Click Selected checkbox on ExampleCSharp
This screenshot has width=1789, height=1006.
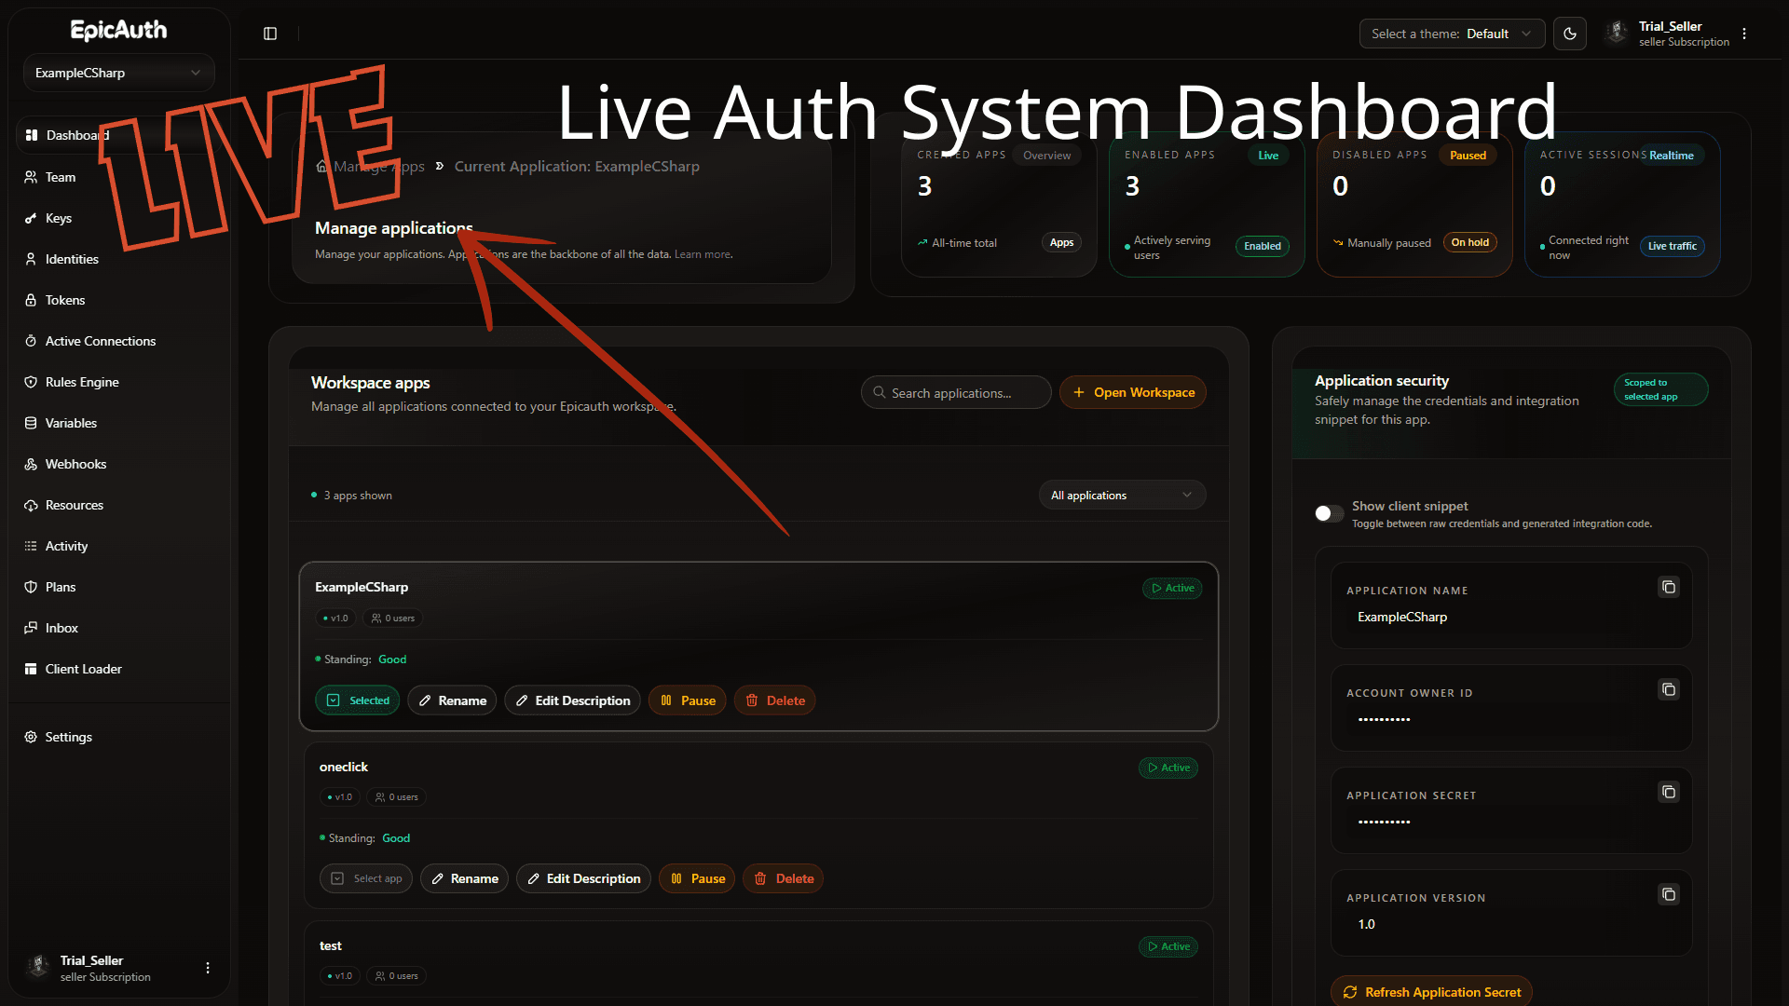358,700
